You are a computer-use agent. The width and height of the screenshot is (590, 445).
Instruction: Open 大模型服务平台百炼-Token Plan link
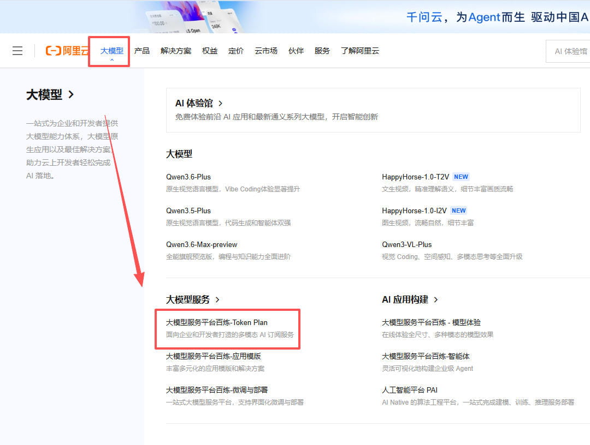tap(217, 323)
